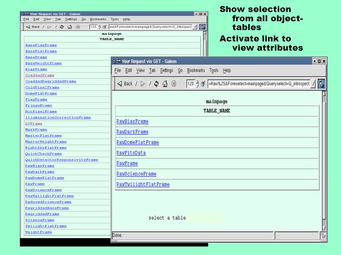Click security icon in front status bar

click(323, 236)
